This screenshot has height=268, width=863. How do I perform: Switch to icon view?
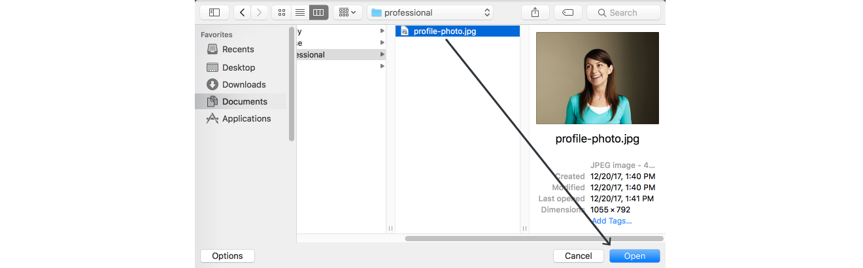coord(282,12)
